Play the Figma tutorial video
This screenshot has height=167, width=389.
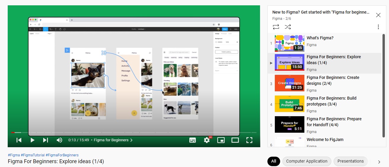[33, 140]
